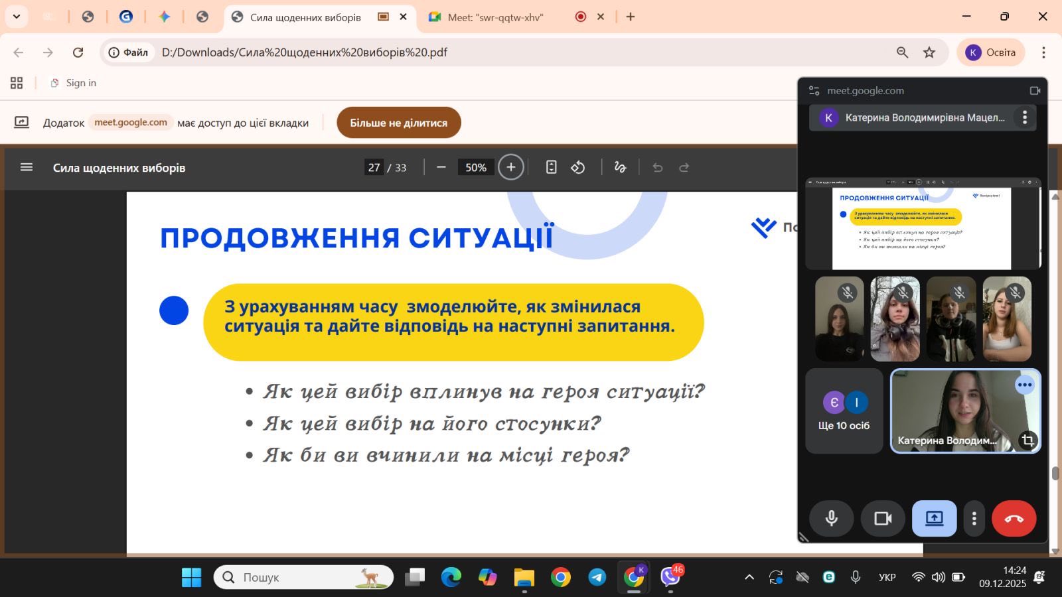Open the 'Ще 10 осіб' participants tile
Viewport: 1062px width, 597px height.
844,411
